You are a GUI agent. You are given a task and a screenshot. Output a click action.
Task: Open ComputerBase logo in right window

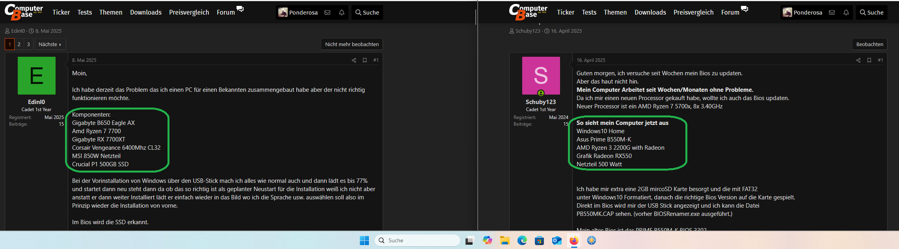[x=529, y=12]
